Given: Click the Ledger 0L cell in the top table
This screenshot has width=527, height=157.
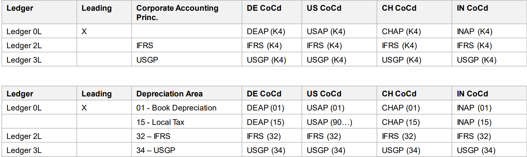Looking at the screenshot, I should [x=39, y=31].
